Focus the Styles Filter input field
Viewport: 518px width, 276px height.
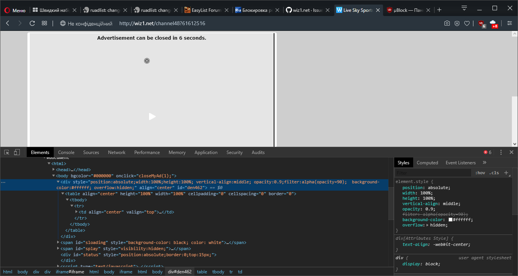click(433, 173)
